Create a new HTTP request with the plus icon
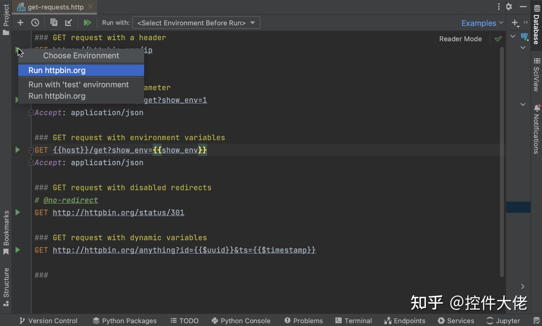The width and height of the screenshot is (542, 326). coord(20,22)
